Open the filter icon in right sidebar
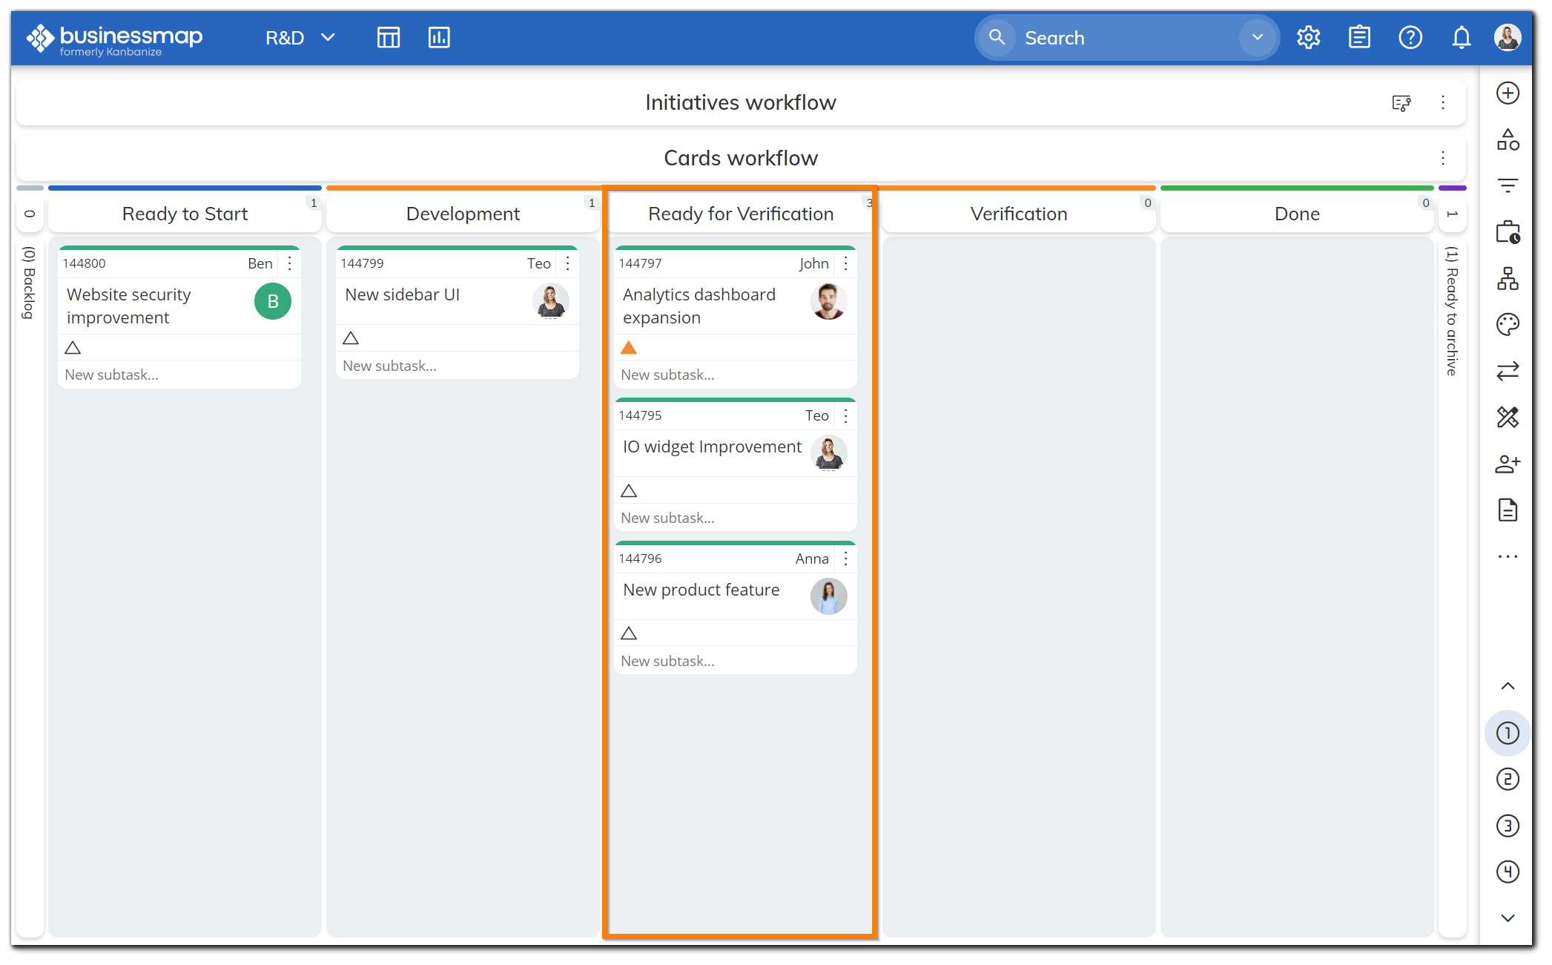Image resolution: width=1552 pixels, height=965 pixels. [1508, 185]
